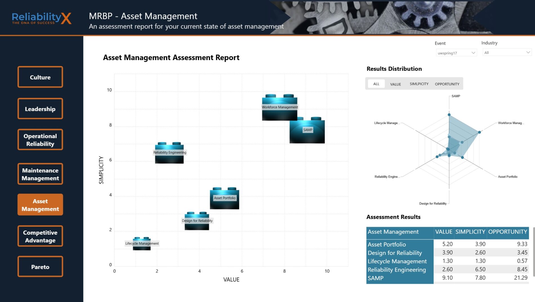The width and height of the screenshot is (535, 302).
Task: Navigate to the Culture page
Action: pyautogui.click(x=40, y=77)
